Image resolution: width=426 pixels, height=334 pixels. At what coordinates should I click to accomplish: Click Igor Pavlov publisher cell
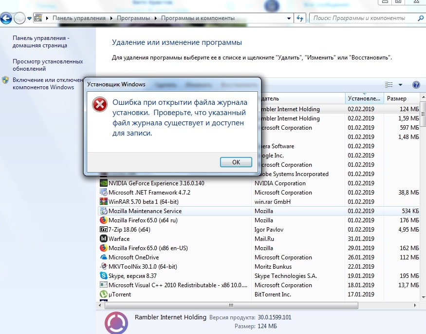(269, 229)
